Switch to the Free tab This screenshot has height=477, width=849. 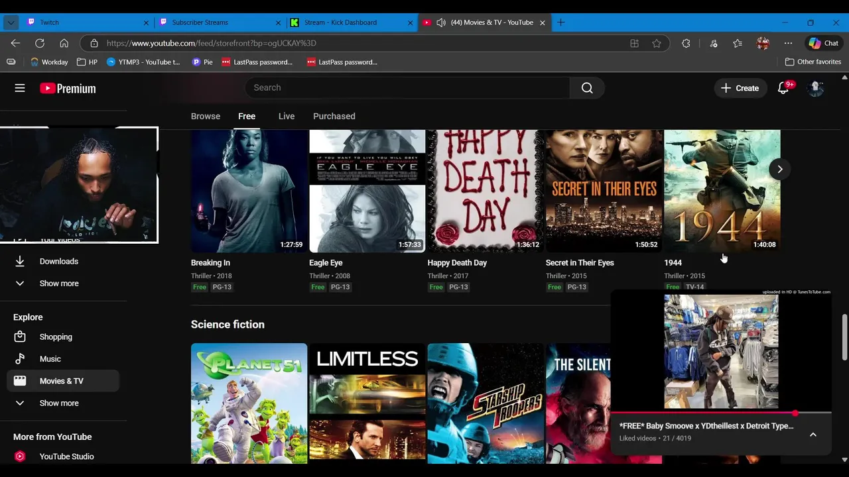click(247, 116)
